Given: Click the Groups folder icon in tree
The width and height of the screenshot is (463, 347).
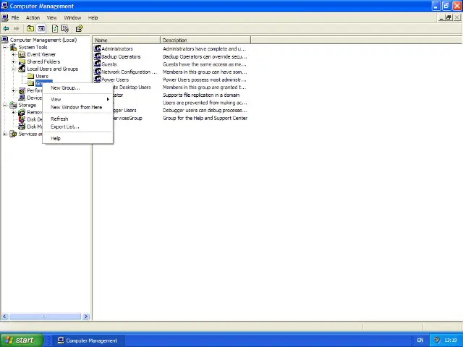Looking at the screenshot, I should [x=30, y=83].
